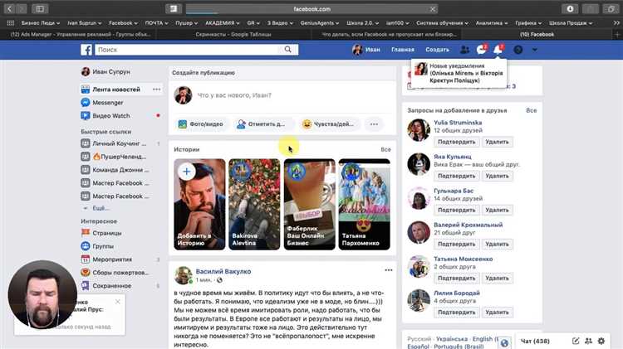This screenshot has height=349, width=623.
Task: Open notifications bell icon
Action: click(498, 50)
